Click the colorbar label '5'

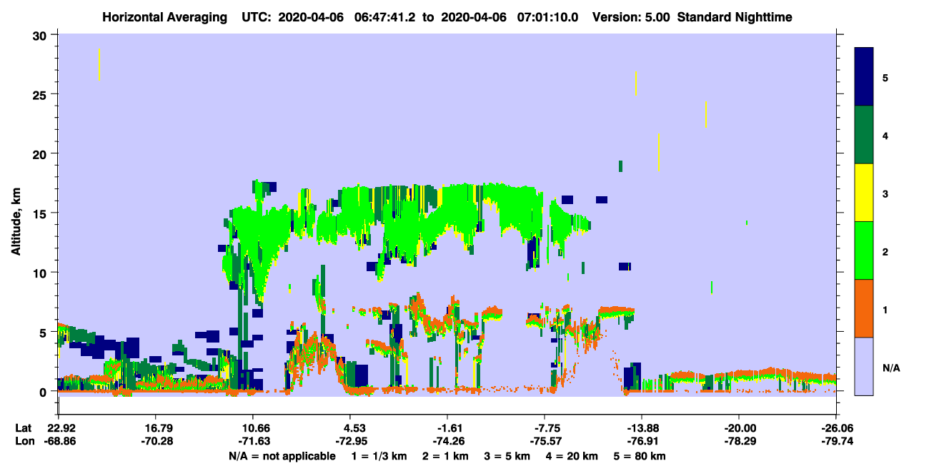885,77
